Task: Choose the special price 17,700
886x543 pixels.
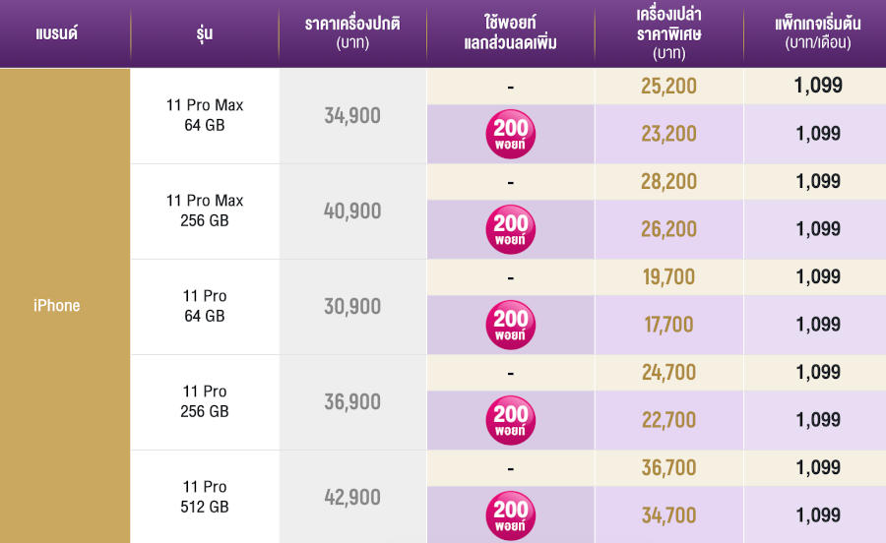Action: click(668, 325)
